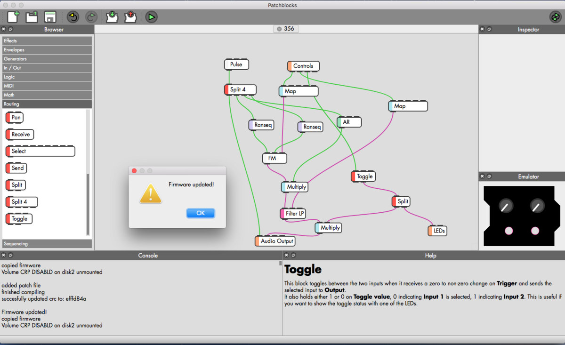The height and width of the screenshot is (345, 565).
Task: Click the red upload-arrow block icon
Action: (130, 17)
